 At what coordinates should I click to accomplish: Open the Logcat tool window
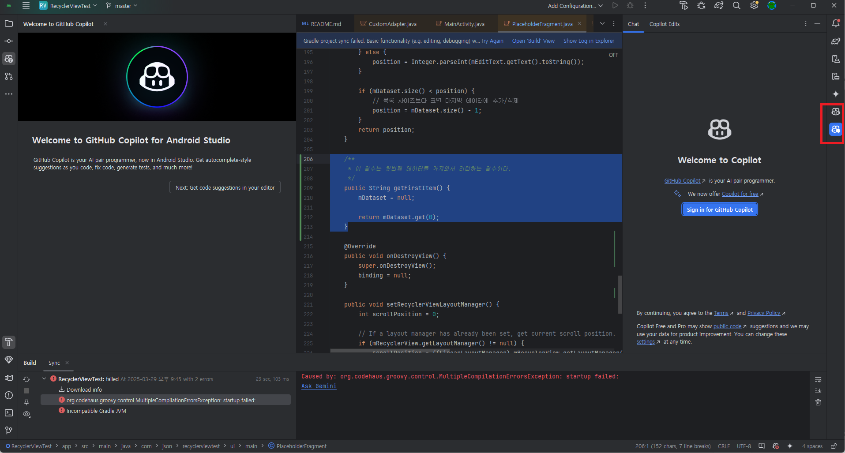pyautogui.click(x=9, y=378)
